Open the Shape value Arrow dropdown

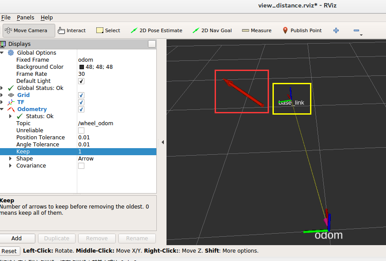[x=117, y=159]
